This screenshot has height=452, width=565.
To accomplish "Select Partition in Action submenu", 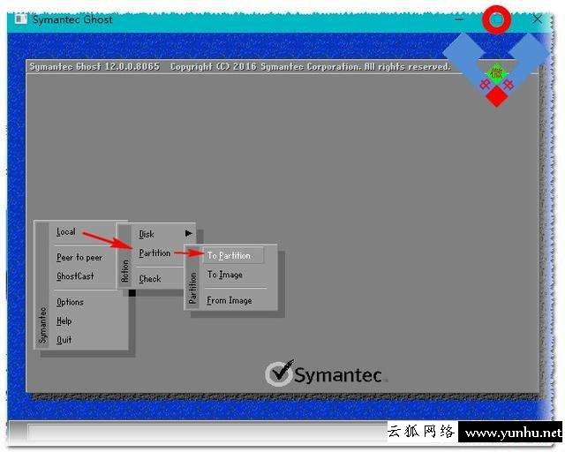I will [154, 253].
